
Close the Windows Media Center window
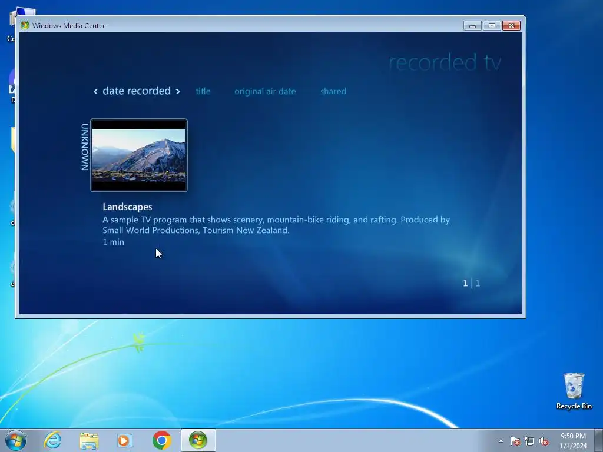pyautogui.click(x=512, y=26)
